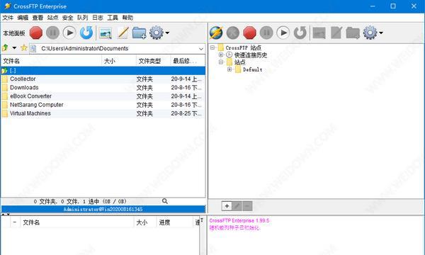Refresh the local panel file list
Image resolution: width=425 pixels, height=255 pixels.
(86, 33)
